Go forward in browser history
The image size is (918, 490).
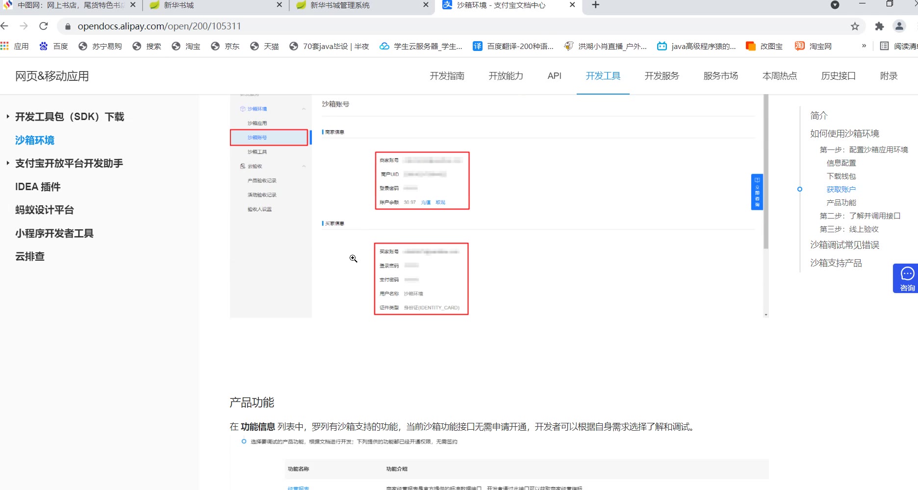coord(24,26)
